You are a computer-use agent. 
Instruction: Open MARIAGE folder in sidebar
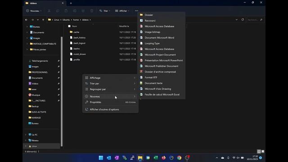[35, 118]
